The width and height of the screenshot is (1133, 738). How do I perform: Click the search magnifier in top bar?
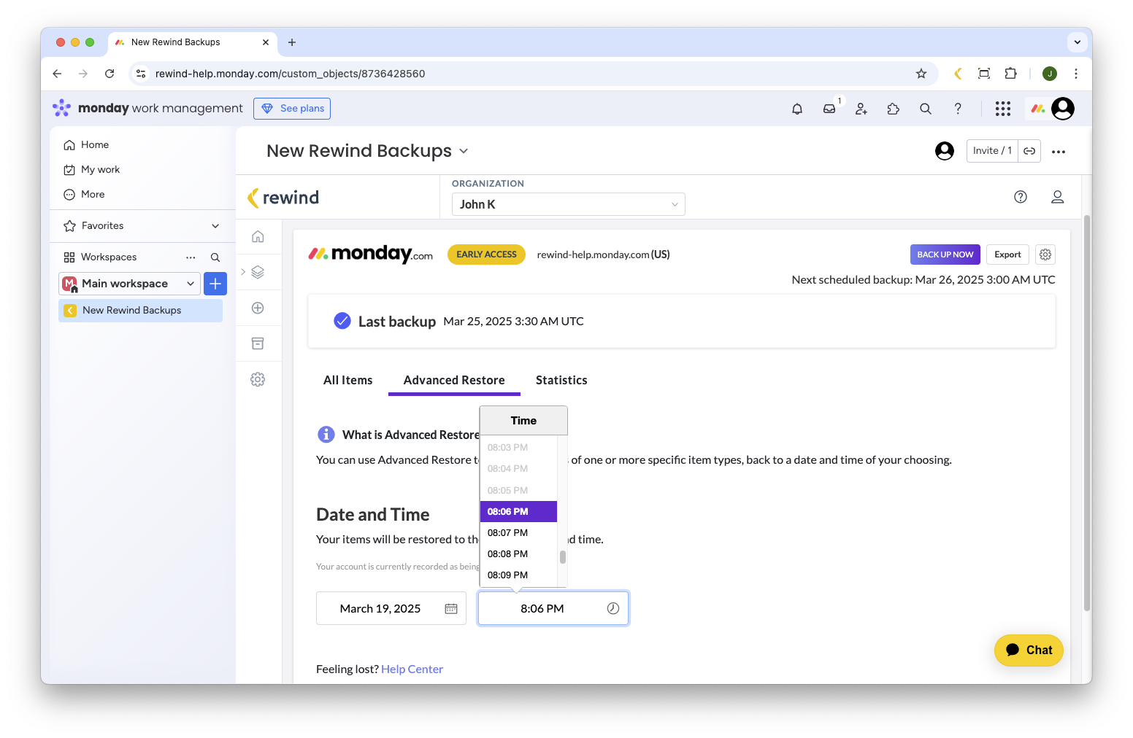(926, 109)
